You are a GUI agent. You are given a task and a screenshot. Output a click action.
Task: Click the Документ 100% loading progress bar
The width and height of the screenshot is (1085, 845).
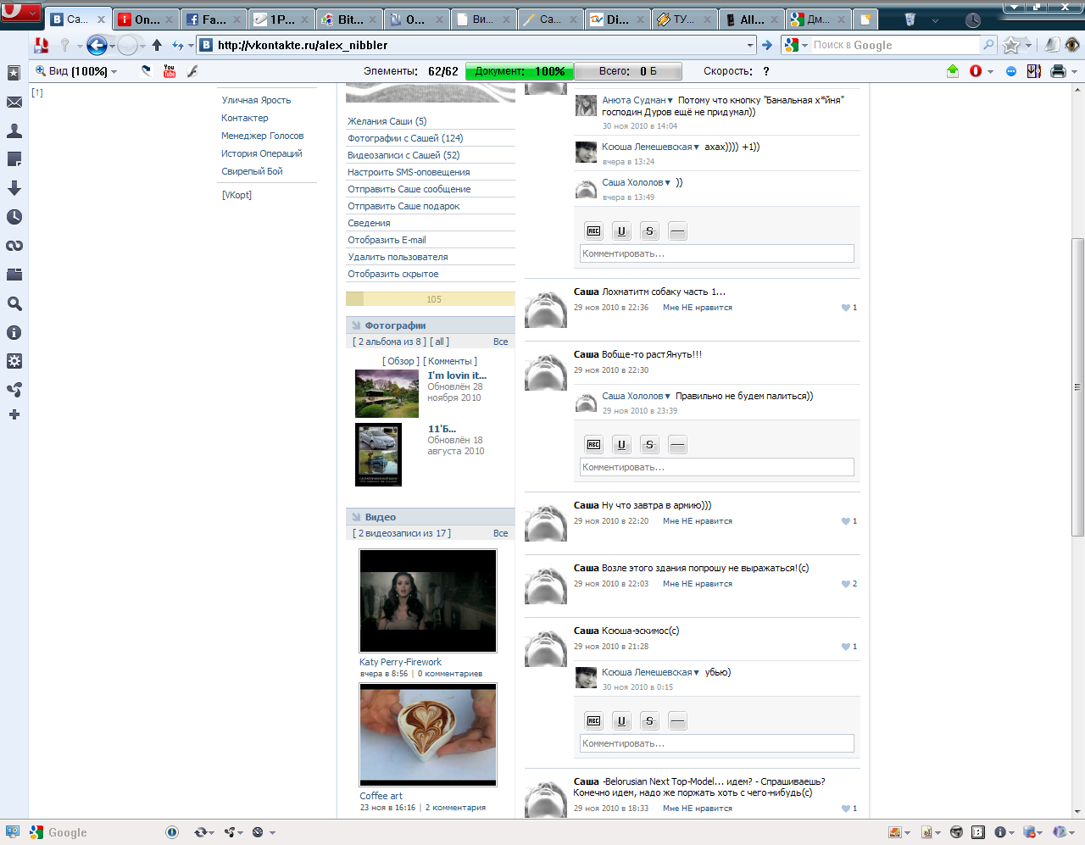(x=520, y=71)
